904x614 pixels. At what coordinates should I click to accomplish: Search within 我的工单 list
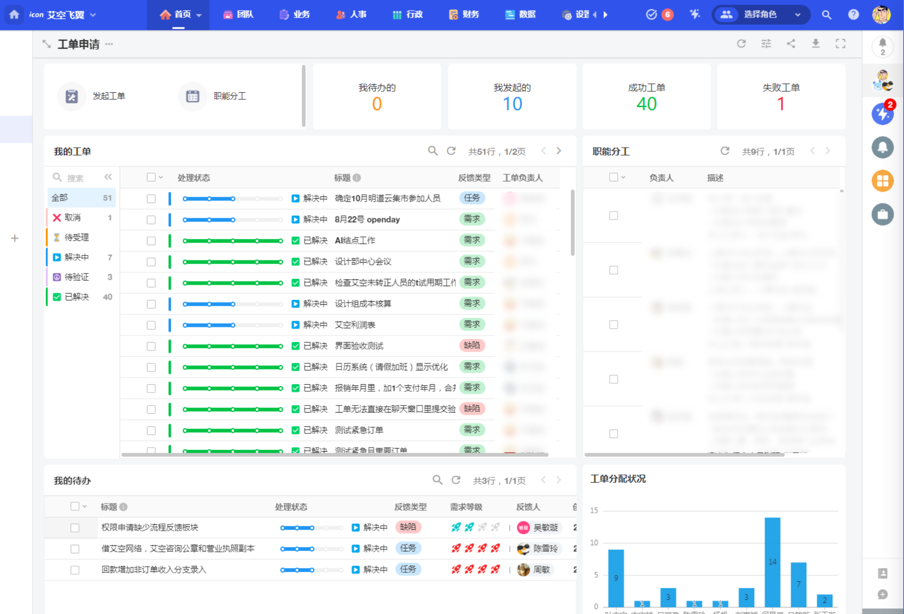click(432, 151)
